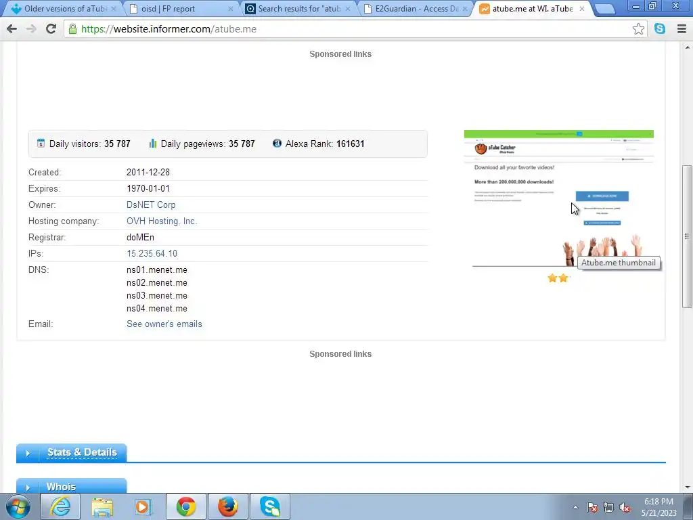This screenshot has height=520, width=693.
Task: Select DNS entry ns03.menet.me
Action: pyautogui.click(x=156, y=295)
